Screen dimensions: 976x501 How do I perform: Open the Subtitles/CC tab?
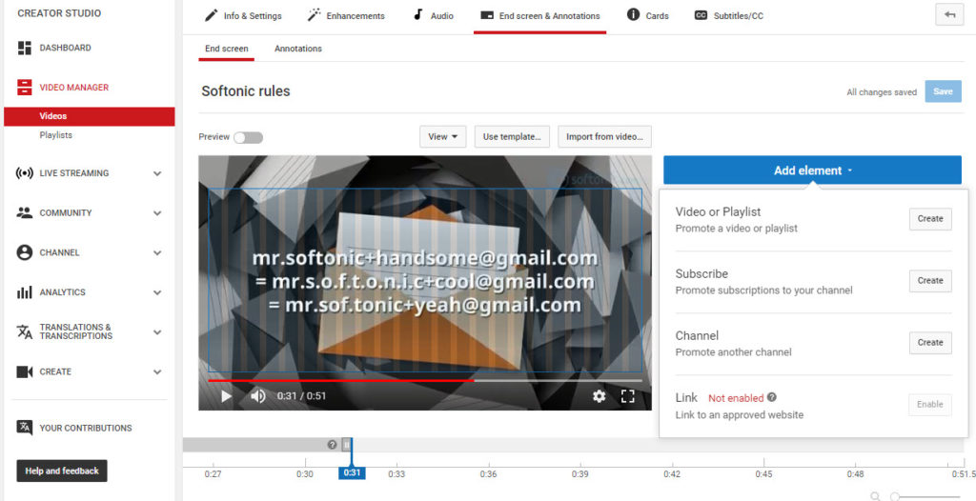(728, 16)
